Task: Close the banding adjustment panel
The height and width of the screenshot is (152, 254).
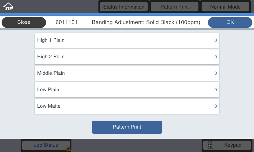Action: 24,22
